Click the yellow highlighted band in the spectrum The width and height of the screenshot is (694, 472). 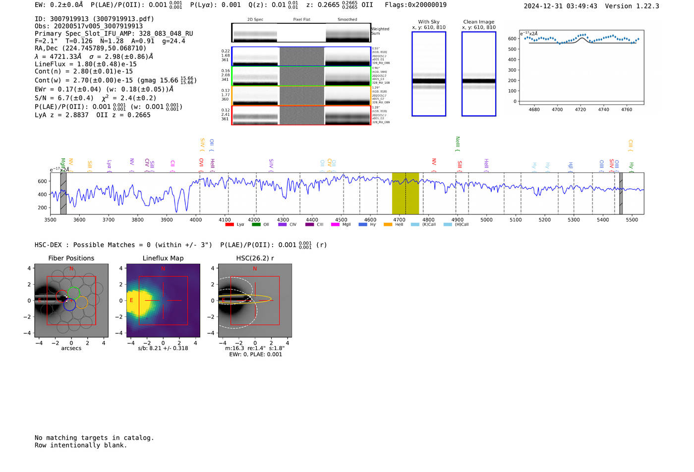pyautogui.click(x=405, y=193)
